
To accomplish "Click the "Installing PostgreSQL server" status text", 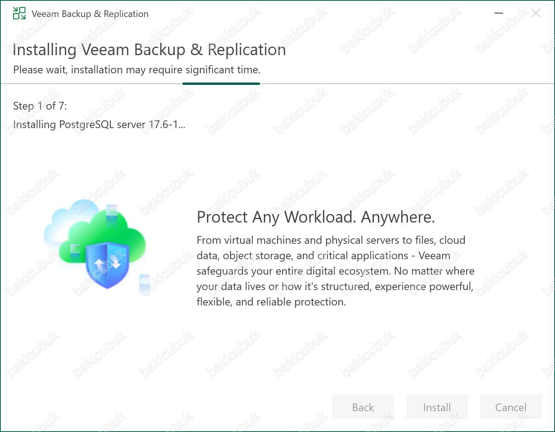I will (99, 125).
